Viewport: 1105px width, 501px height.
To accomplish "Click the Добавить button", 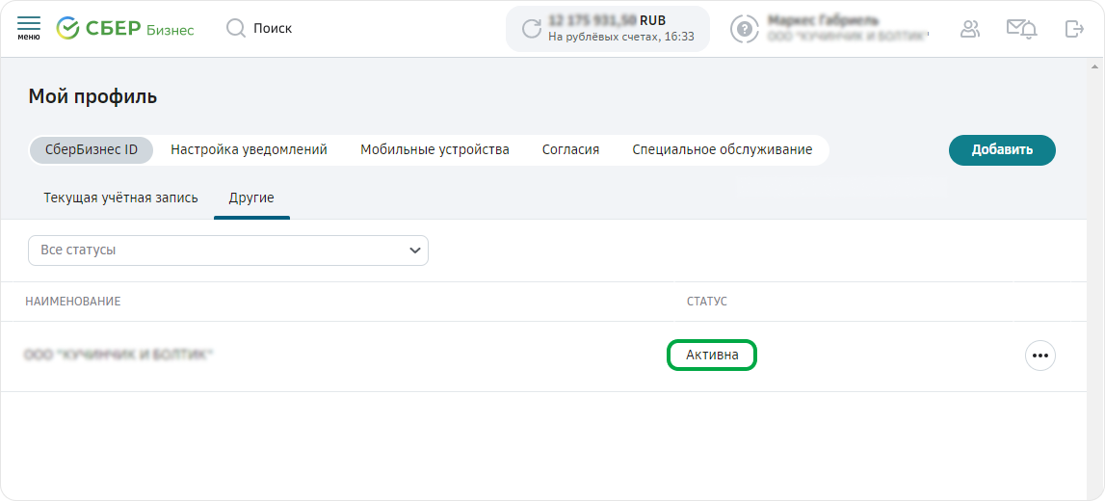I will tap(1002, 150).
